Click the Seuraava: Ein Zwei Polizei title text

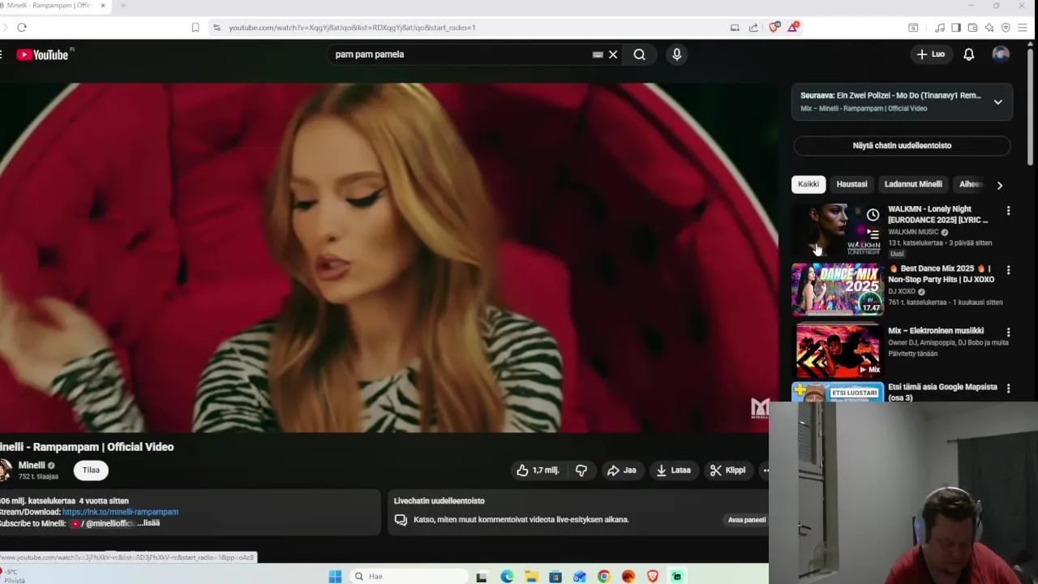pos(890,96)
